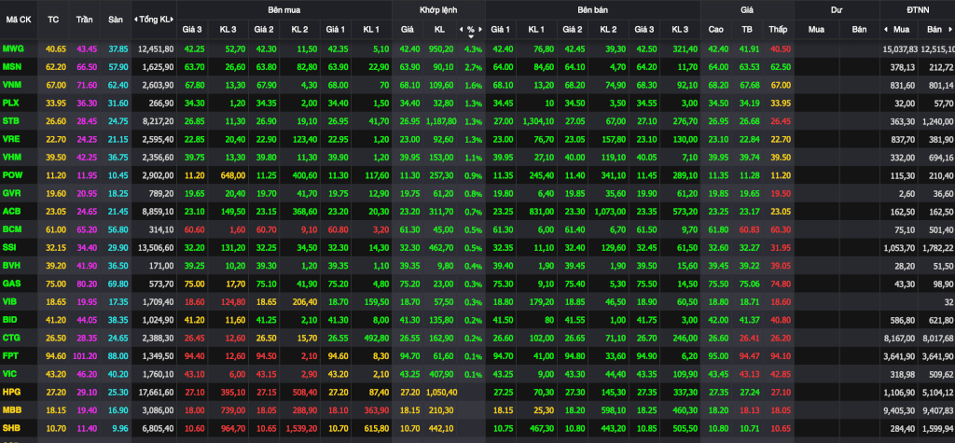Click the left arrow beside Tổng KL header

(x=136, y=20)
